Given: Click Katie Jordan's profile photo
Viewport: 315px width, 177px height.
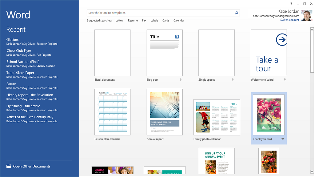Looking at the screenshot, I should [x=307, y=15].
